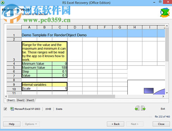
Task: Go to the previous file with green left arrow icon
Action: click(137, 108)
